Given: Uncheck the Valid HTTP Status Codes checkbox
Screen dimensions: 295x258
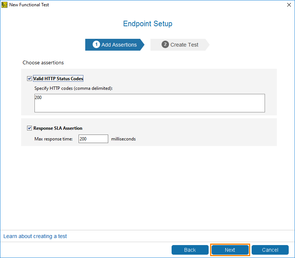Looking at the screenshot, I should (29, 78).
